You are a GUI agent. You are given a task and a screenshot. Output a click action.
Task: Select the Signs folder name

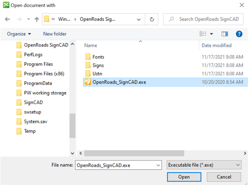98,65
